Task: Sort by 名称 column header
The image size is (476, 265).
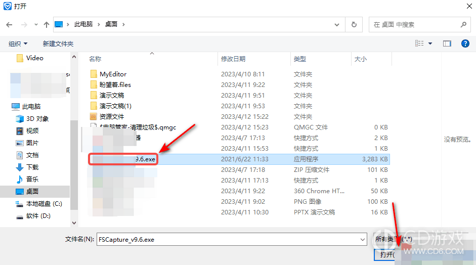Action: point(95,59)
